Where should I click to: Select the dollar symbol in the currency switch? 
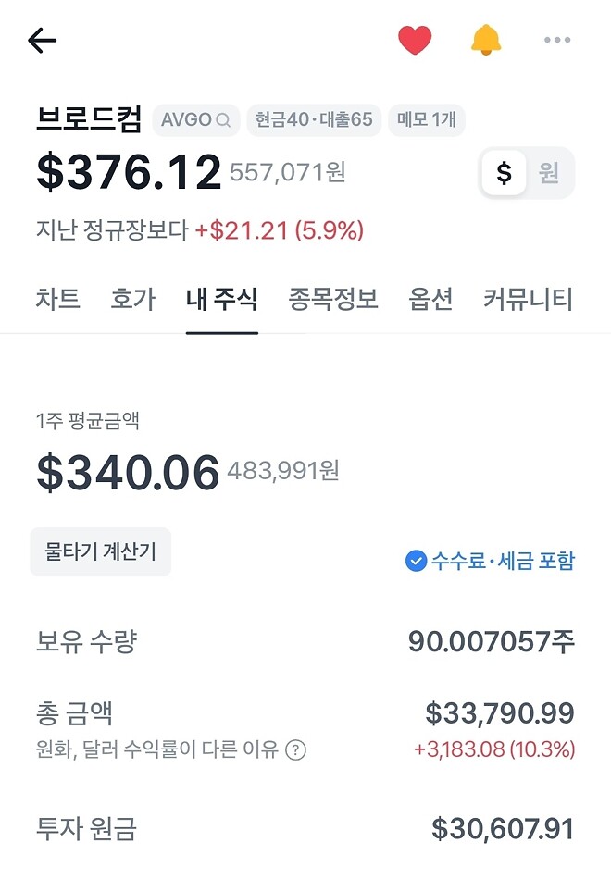point(503,172)
